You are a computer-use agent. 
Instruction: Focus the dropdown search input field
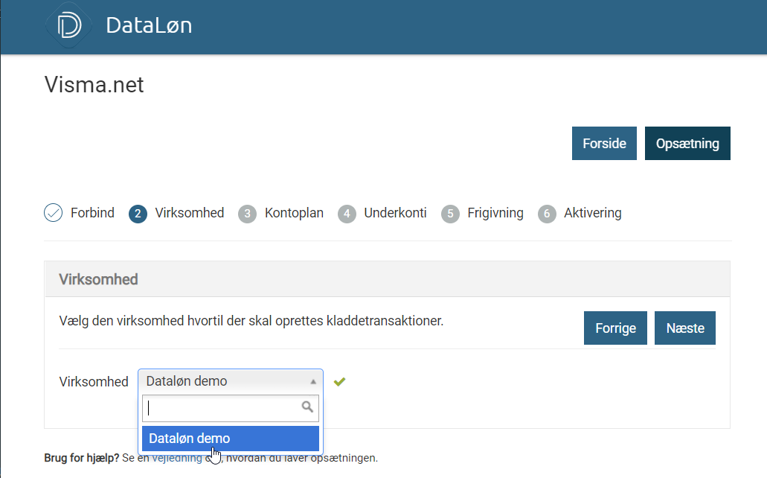click(x=223, y=407)
